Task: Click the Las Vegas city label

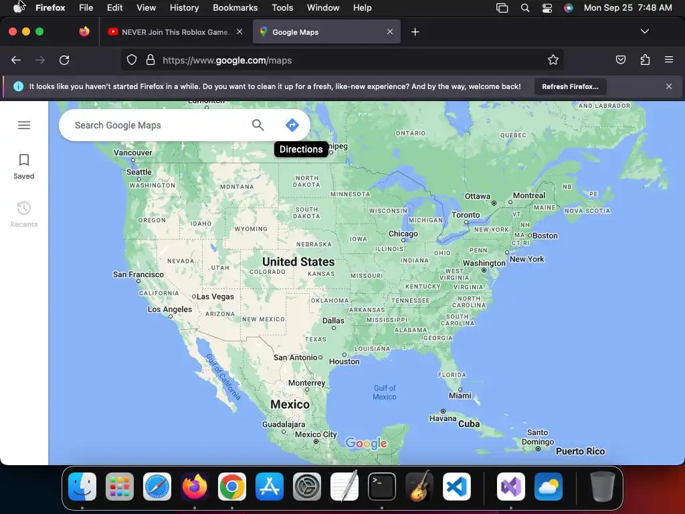Action: [215, 296]
